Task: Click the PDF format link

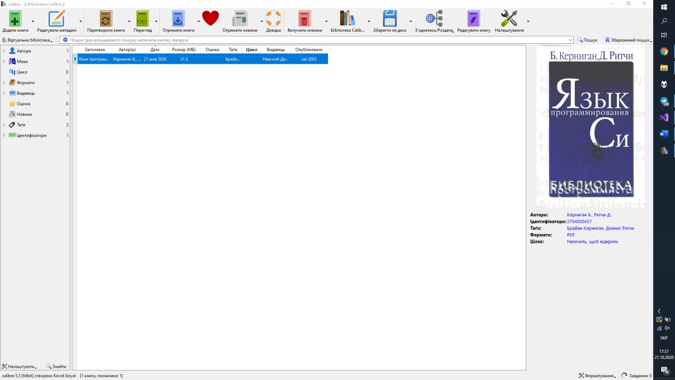Action: 571,235
